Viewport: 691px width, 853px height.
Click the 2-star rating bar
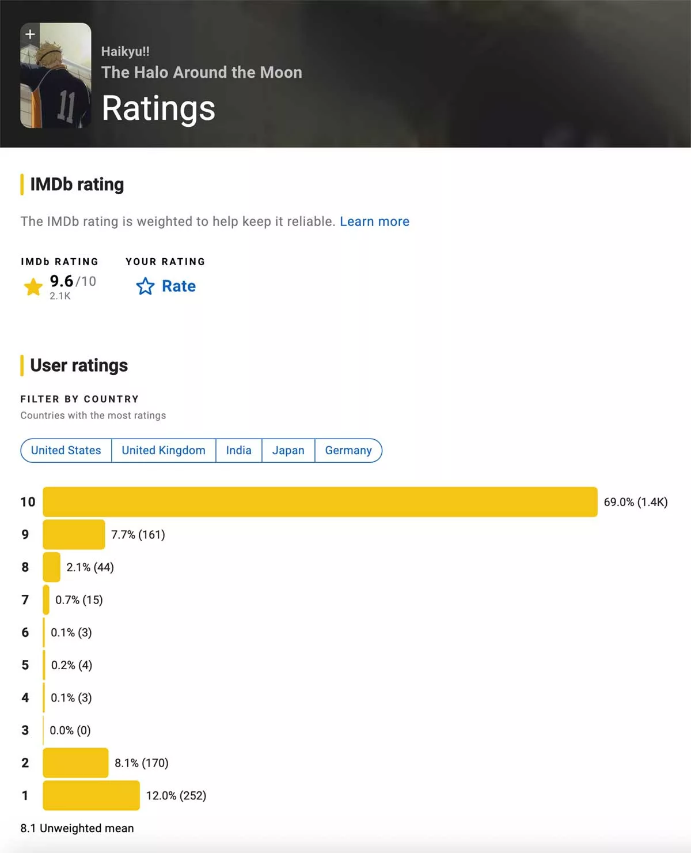point(75,763)
